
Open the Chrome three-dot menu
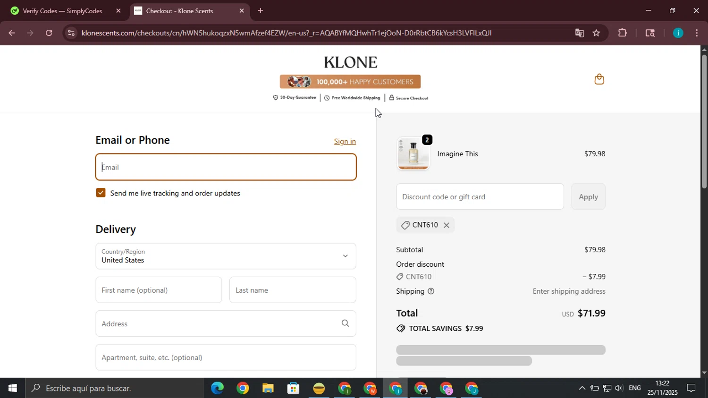click(697, 33)
